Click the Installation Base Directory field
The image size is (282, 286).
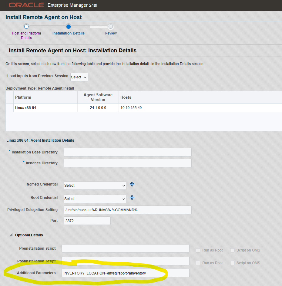(x=128, y=152)
